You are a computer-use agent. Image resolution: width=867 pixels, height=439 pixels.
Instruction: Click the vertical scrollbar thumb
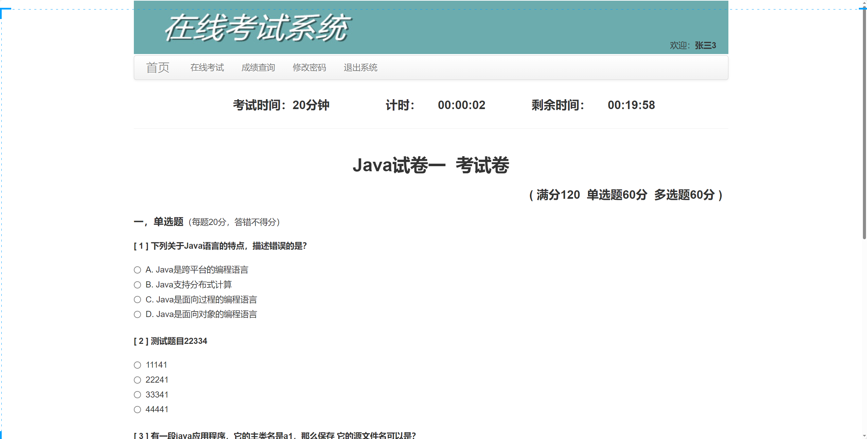(x=864, y=122)
